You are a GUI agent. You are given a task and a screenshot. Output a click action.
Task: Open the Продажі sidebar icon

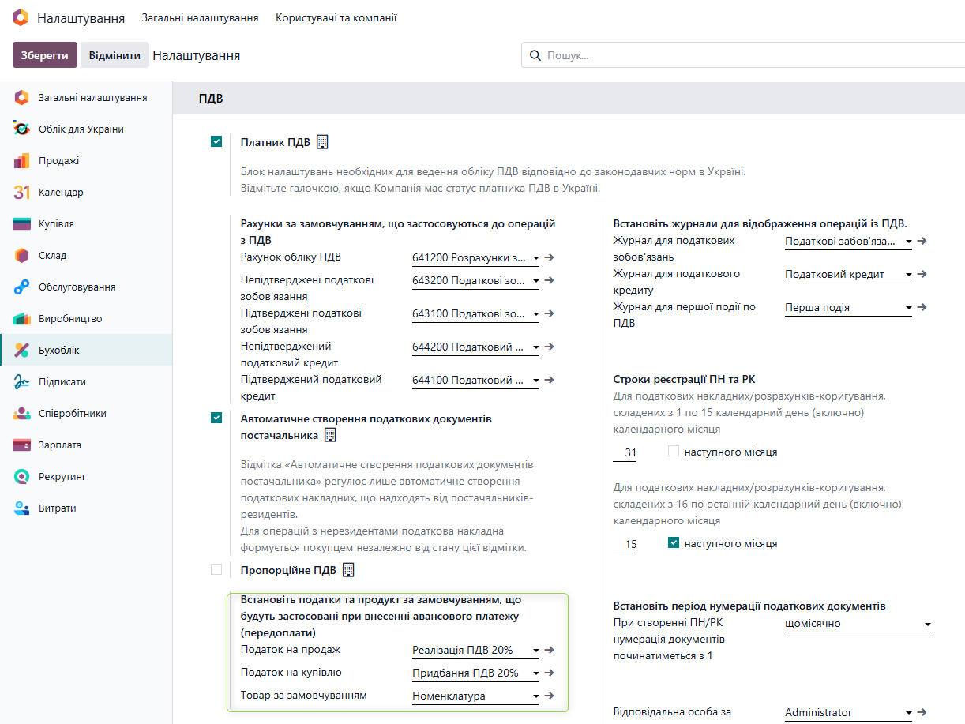[22, 160]
